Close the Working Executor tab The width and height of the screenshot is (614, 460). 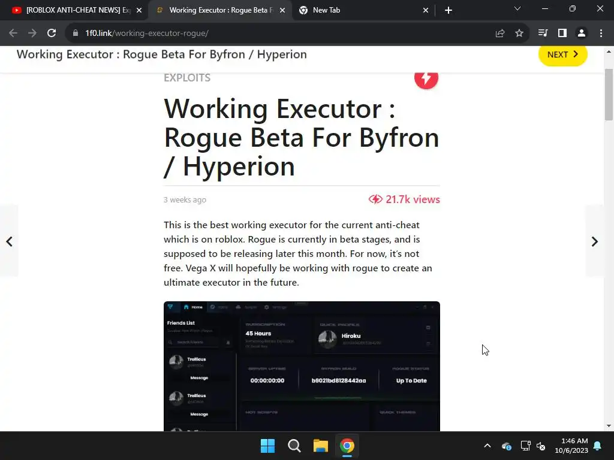[x=282, y=10]
